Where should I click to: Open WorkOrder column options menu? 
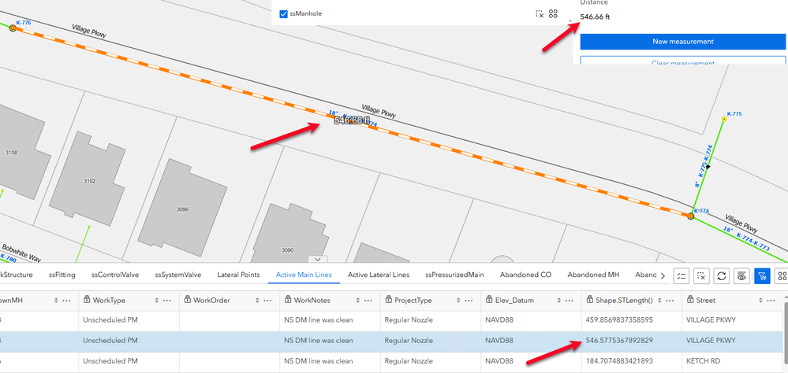pos(268,301)
